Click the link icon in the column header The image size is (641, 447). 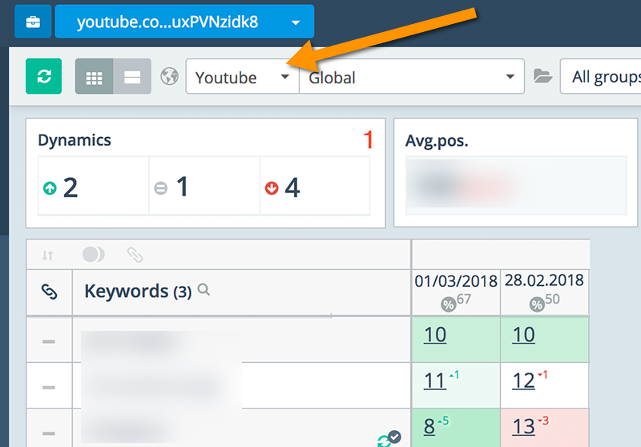tap(49, 292)
